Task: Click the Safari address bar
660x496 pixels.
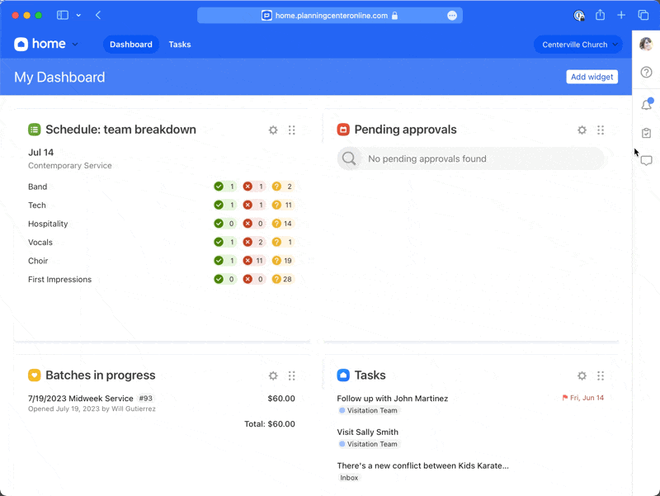Action: pyautogui.click(x=330, y=16)
